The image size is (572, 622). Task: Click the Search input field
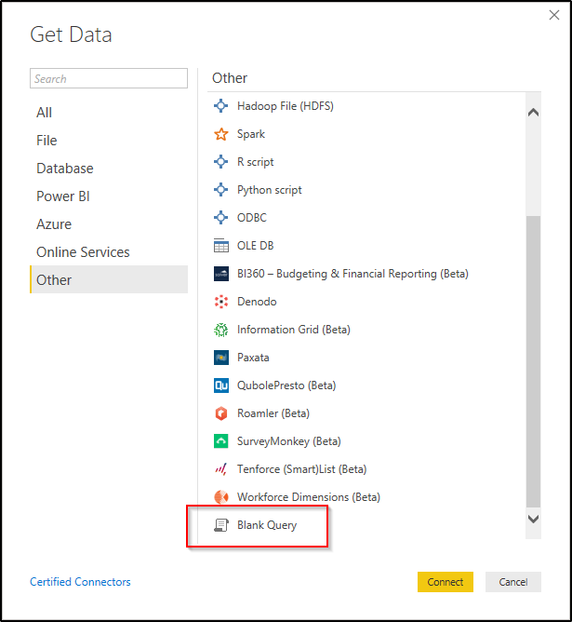click(x=109, y=78)
